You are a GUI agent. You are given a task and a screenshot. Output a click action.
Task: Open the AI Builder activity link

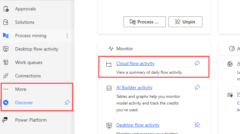[134, 87]
